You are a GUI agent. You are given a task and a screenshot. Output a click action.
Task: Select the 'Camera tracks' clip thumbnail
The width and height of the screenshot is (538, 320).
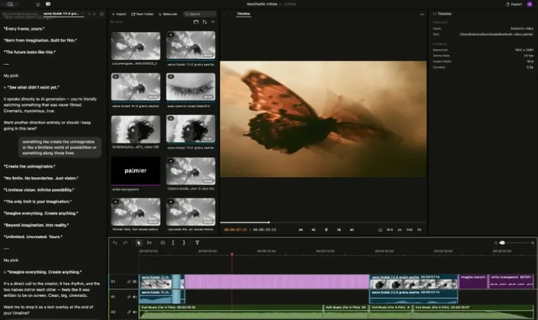click(x=191, y=171)
